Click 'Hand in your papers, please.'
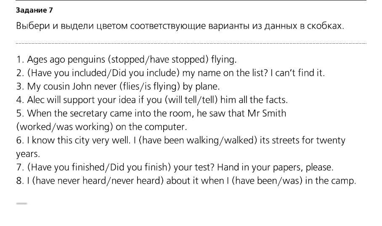Viewport: 382px width, 226px height. tap(275, 168)
